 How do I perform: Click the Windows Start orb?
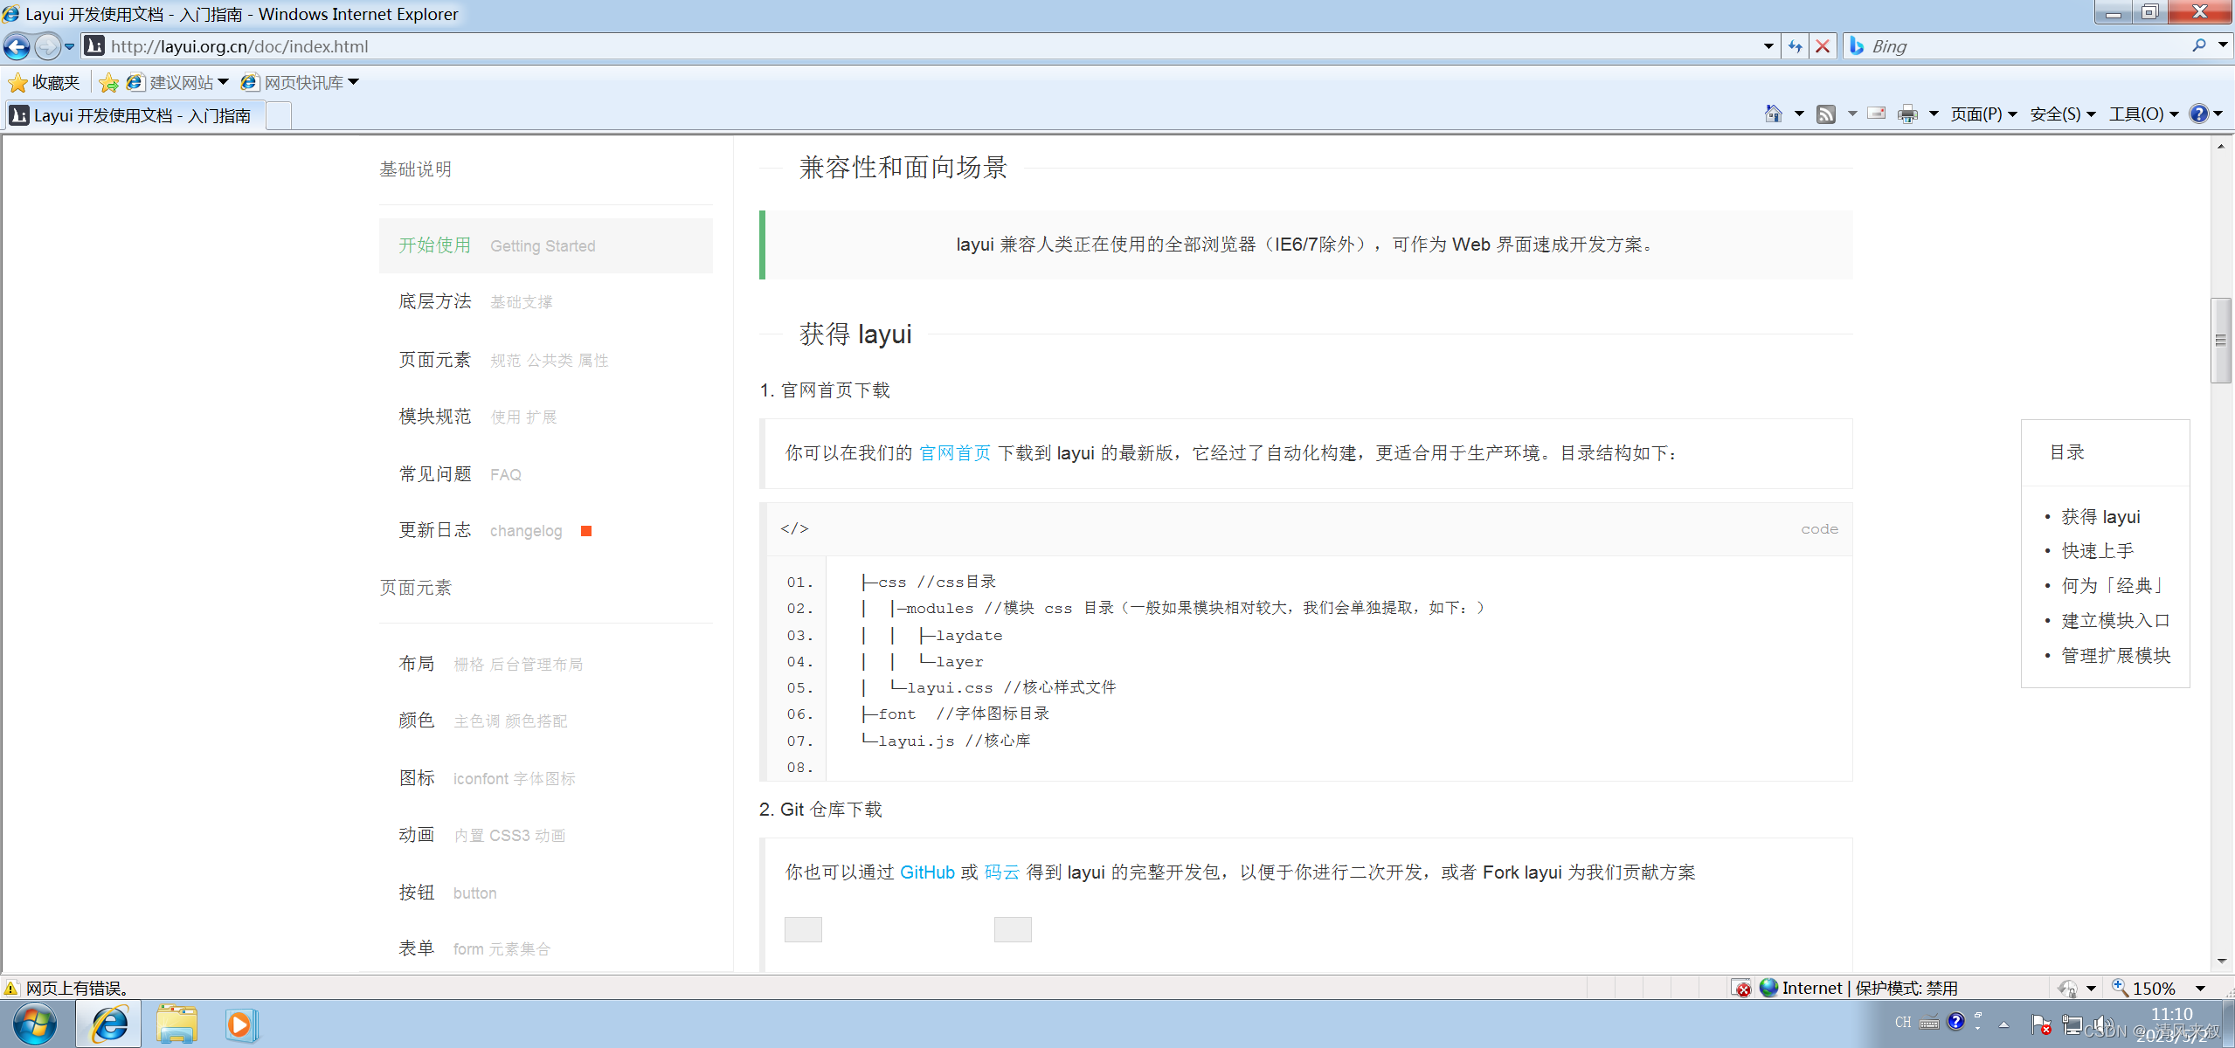click(x=35, y=1024)
